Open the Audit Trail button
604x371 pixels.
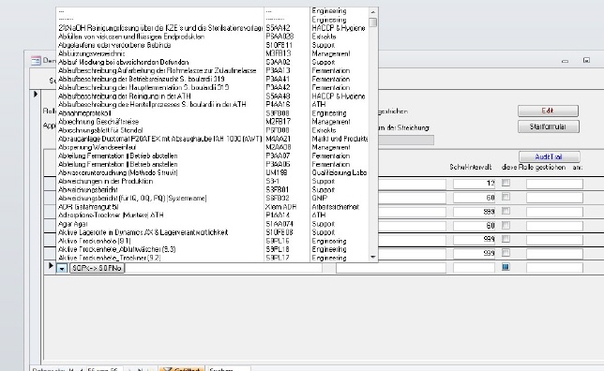(549, 156)
